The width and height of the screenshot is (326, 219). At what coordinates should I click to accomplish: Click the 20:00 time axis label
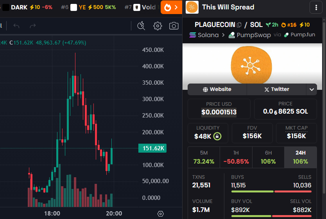point(114,214)
